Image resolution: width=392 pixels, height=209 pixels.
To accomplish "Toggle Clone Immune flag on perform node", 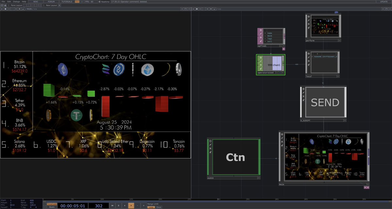I will pyautogui.click(x=308, y=20).
